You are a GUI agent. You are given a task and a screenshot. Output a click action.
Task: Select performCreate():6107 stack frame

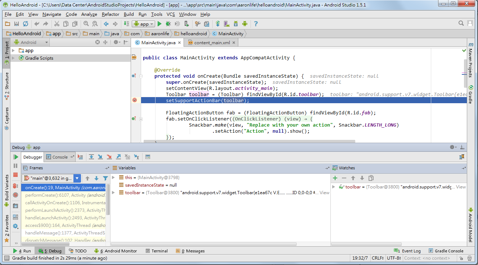tap(63, 195)
